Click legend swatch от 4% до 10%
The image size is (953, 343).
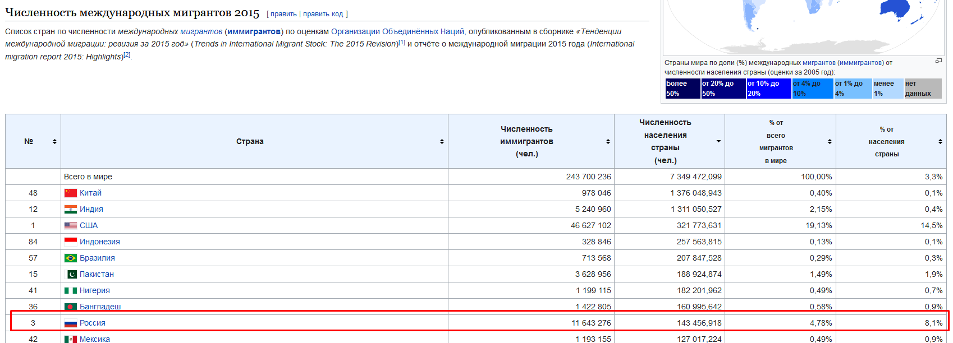(x=812, y=89)
